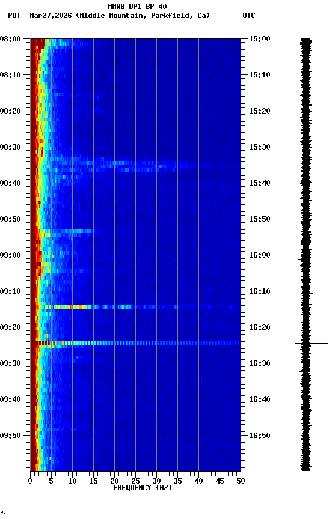Screen dimensions: 332x519
Task: Click the 10 Hz frequency tick label
Action: point(72,481)
